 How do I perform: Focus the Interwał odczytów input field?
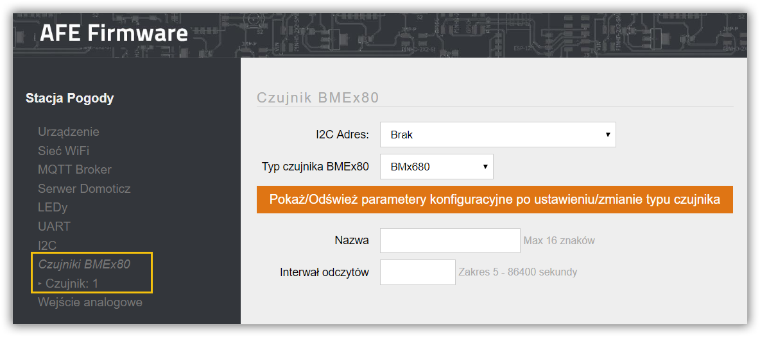[417, 272]
